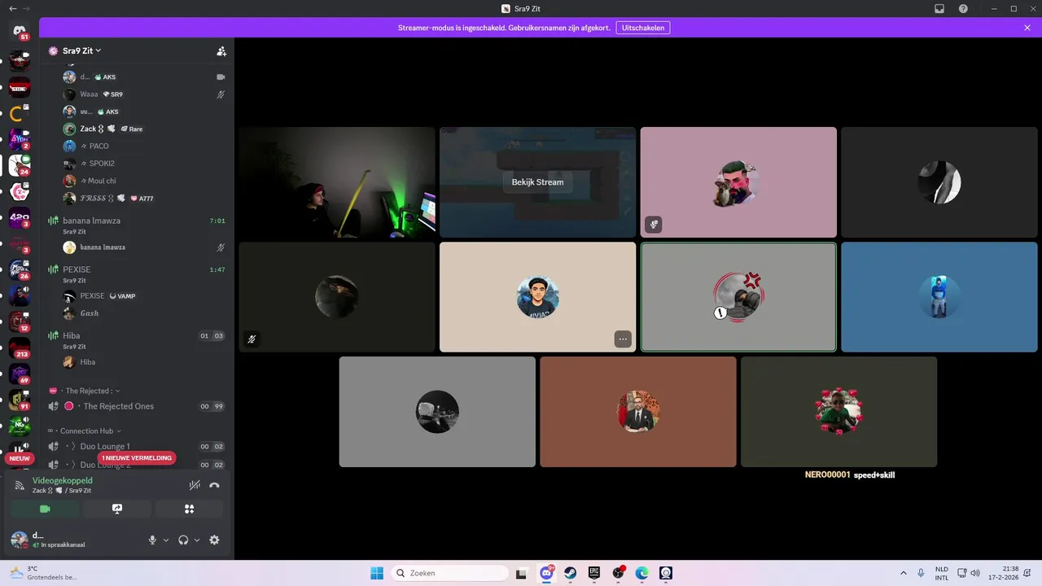Show hidden system tray icons
This screenshot has width=1042, height=586.
pyautogui.click(x=903, y=573)
